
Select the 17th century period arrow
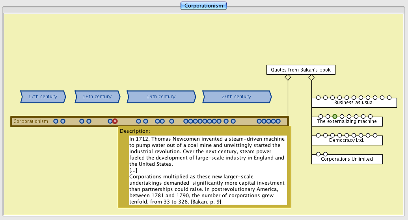pos(43,97)
